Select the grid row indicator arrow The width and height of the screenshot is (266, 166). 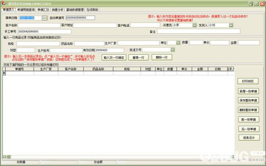click(x=4, y=73)
